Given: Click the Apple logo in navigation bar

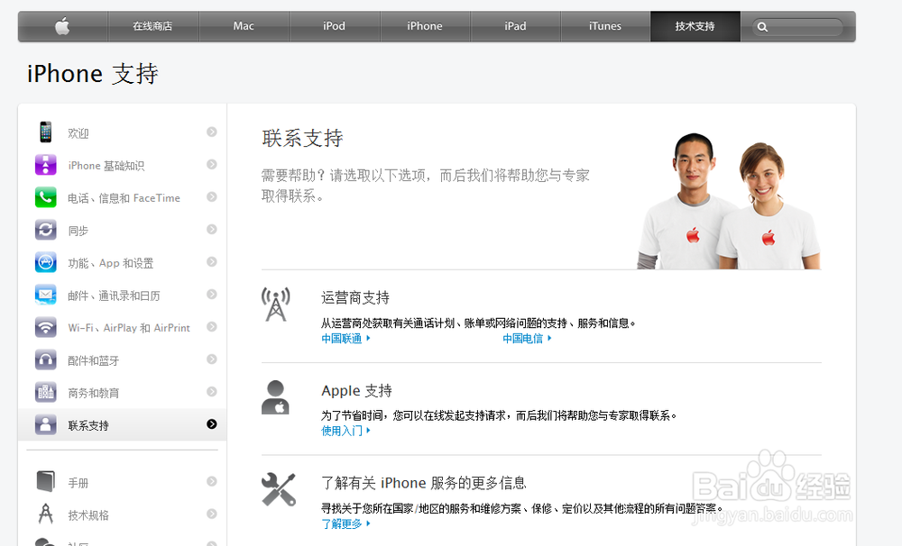Looking at the screenshot, I should click(62, 26).
